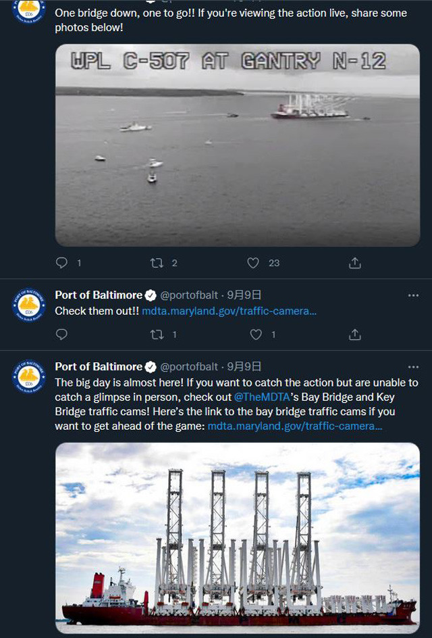Click Port of Baltimore avatar beside "Check them out!!"
Image resolution: width=432 pixels, height=638 pixels.
point(29,305)
